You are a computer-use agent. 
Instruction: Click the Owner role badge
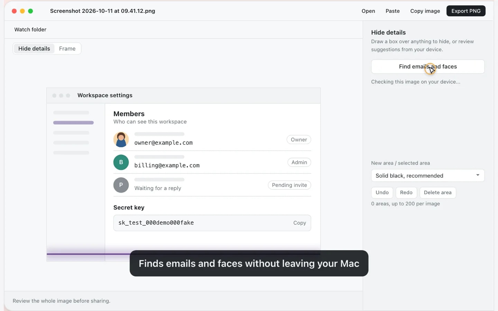pos(299,140)
